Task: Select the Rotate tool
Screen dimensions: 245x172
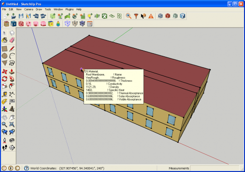Action: pos(4,79)
